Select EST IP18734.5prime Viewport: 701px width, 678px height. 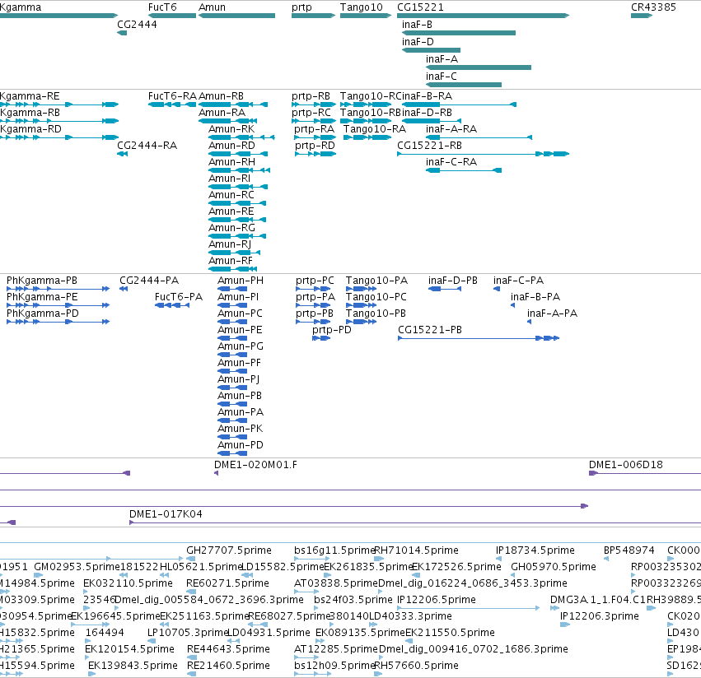[x=535, y=550]
